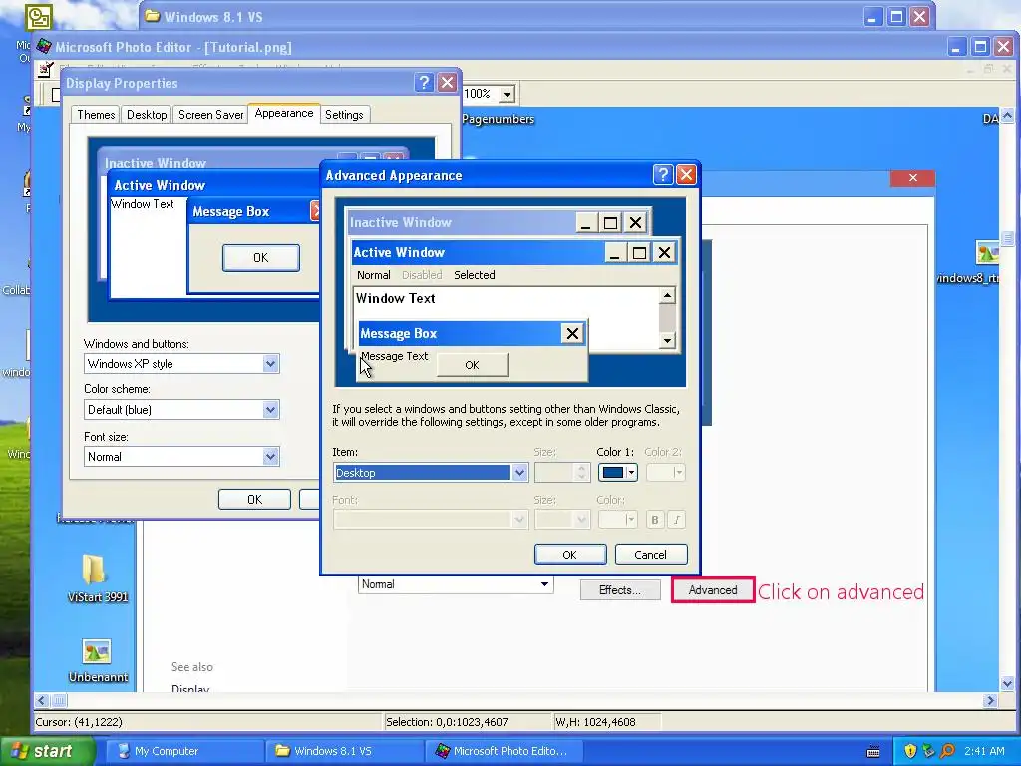Click the safely remove hardware tray icon
This screenshot has height=766, width=1021.
click(928, 751)
